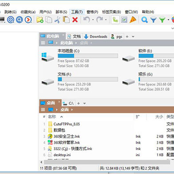Select the desktop.ini file row
The width and height of the screenshot is (174, 174).
coord(106,155)
